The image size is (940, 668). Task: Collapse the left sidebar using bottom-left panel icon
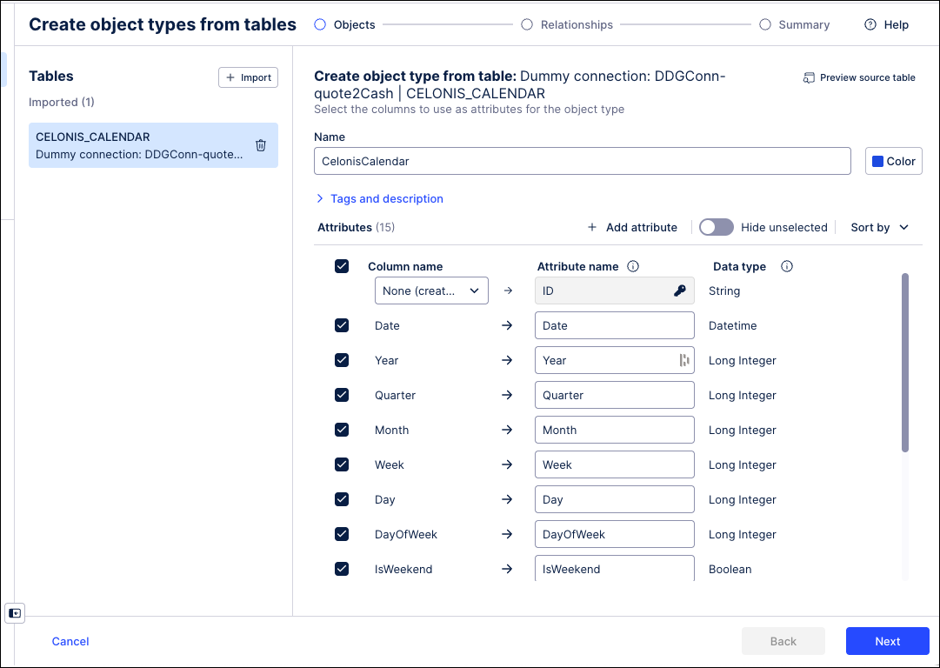tap(15, 613)
